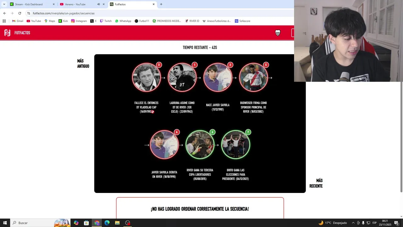The height and width of the screenshot is (227, 403).
Task: Click the page vertical scrollbar
Action: (x=401, y=137)
